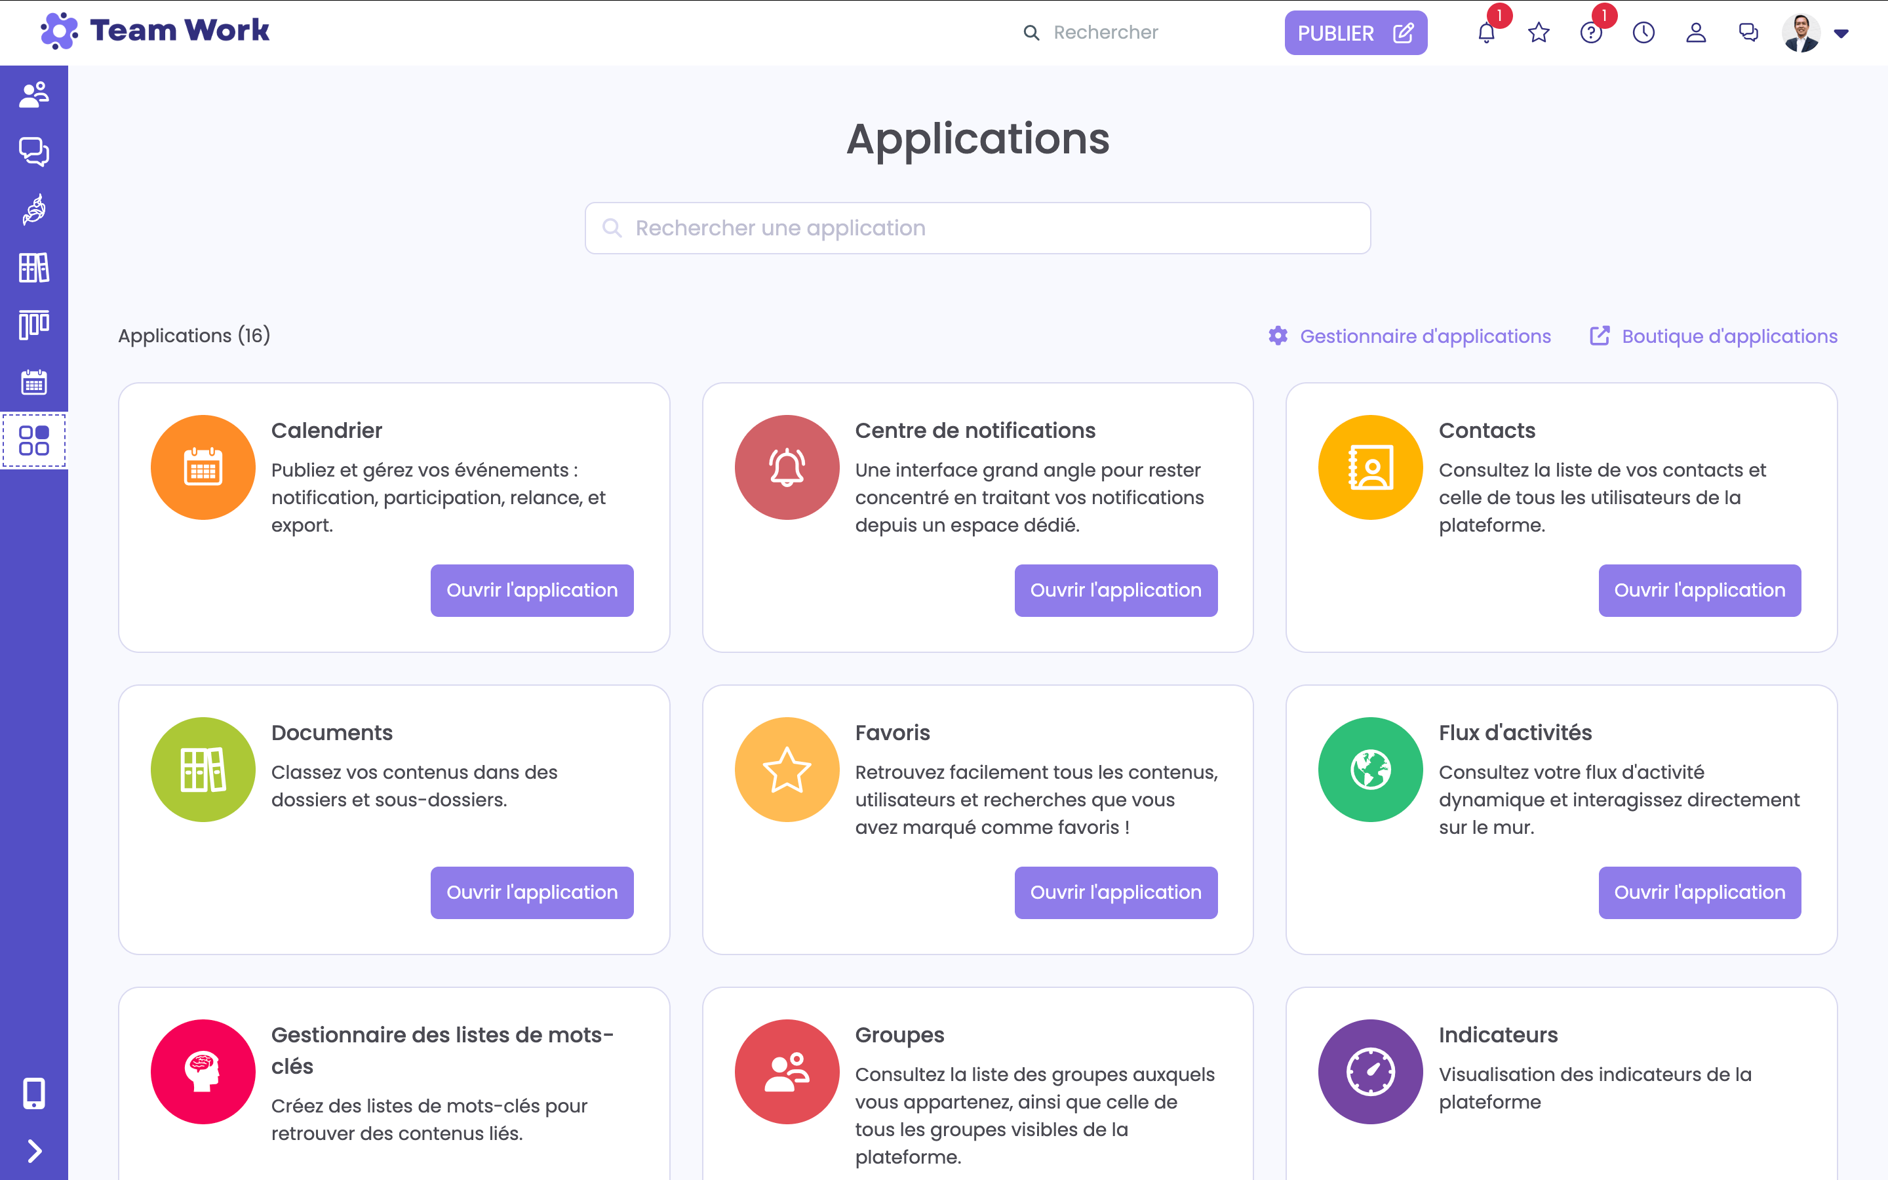Expand the user account dropdown arrow
Screen dimensions: 1888x1180
pyautogui.click(x=1841, y=33)
